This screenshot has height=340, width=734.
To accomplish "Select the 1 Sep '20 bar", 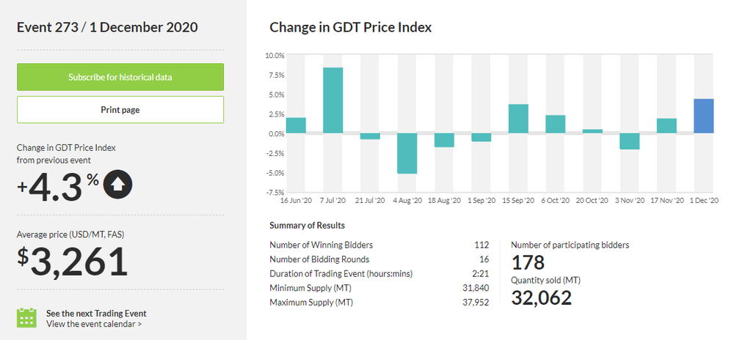I will 481,137.
